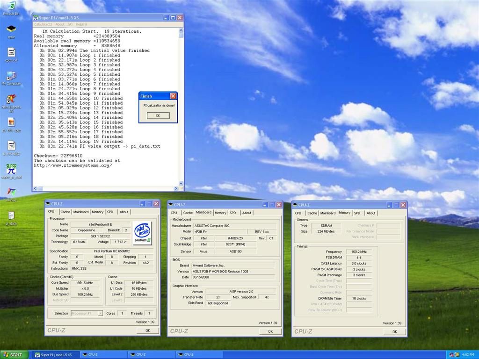Click the Loop 19 finished line

pos(81,141)
